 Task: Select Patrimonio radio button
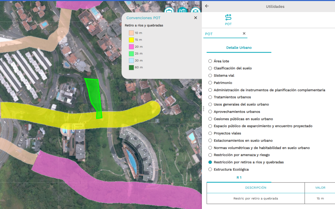tap(210, 83)
